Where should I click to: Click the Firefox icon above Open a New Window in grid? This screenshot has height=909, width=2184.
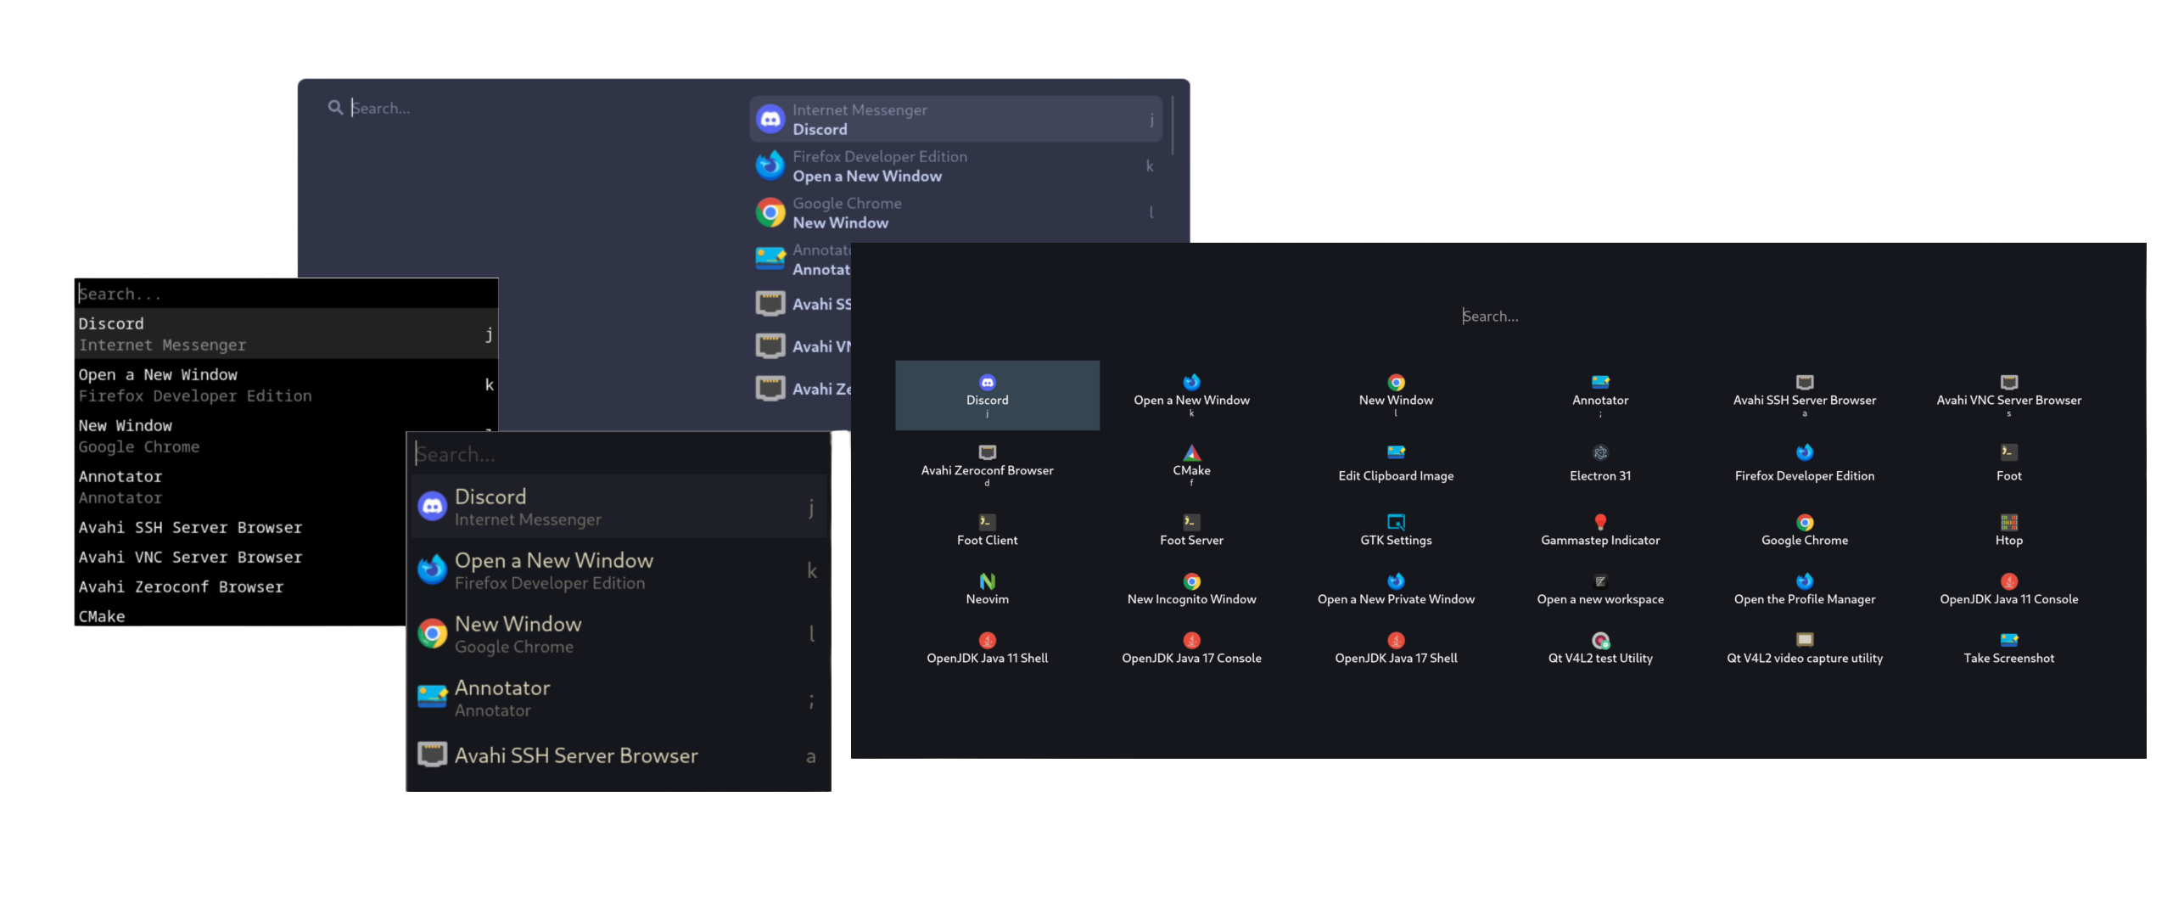tap(1191, 382)
